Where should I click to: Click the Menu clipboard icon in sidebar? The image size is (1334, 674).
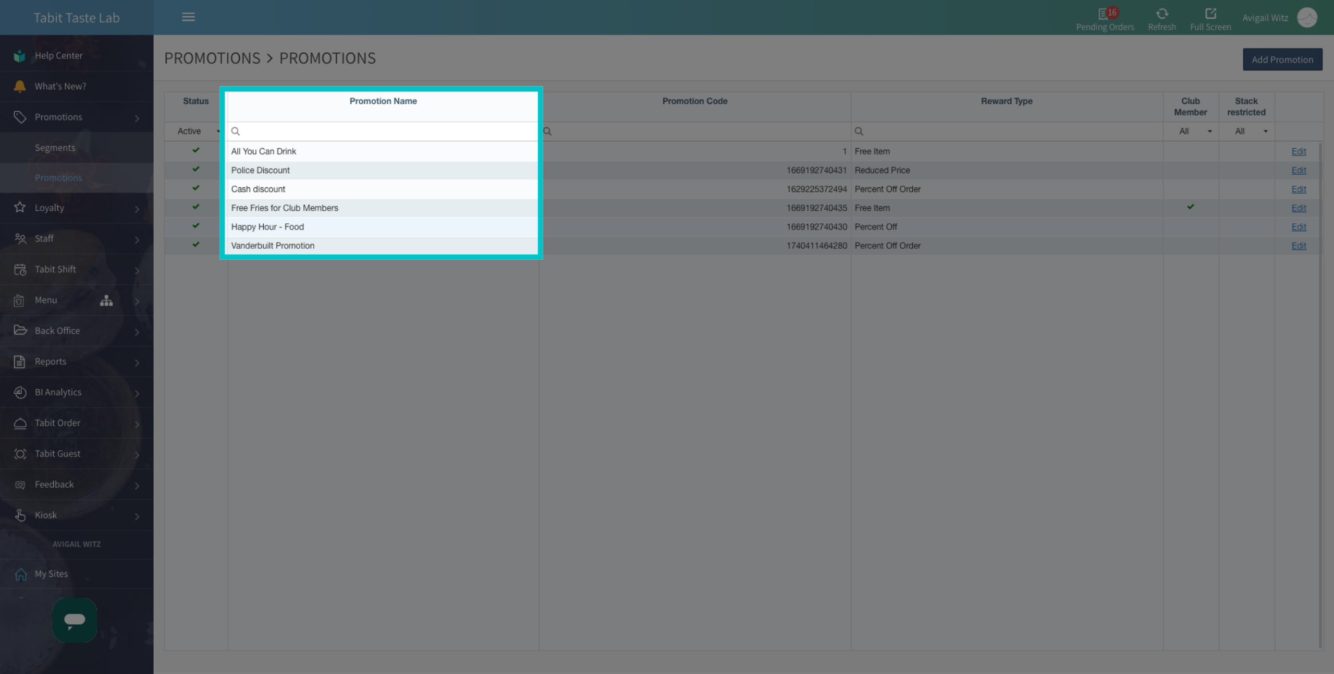click(x=20, y=300)
